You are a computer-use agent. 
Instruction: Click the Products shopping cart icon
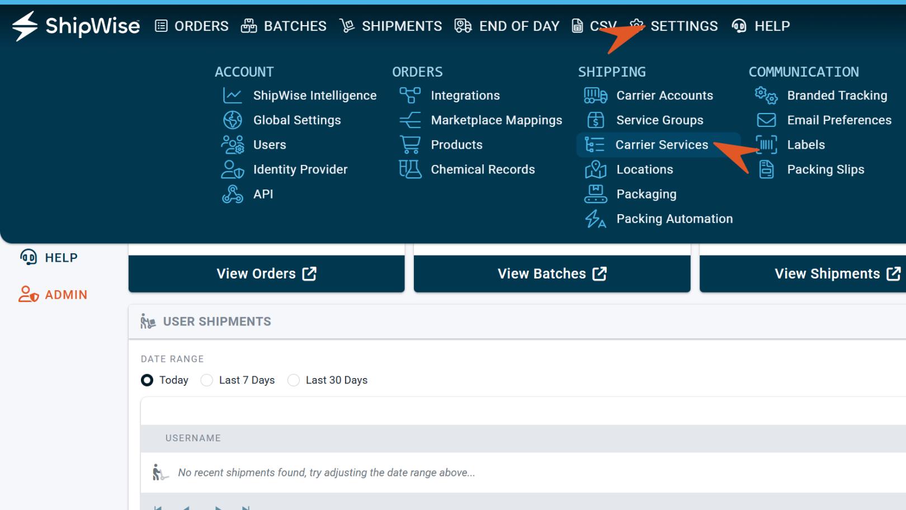(410, 145)
